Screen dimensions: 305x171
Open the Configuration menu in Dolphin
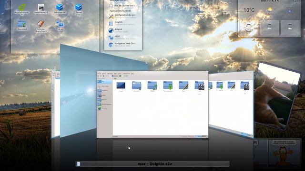tap(126, 74)
